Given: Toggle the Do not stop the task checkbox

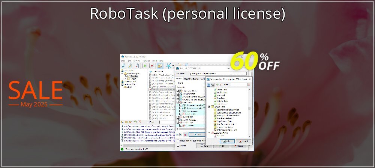Looking at the screenshot, I should click(x=178, y=141).
